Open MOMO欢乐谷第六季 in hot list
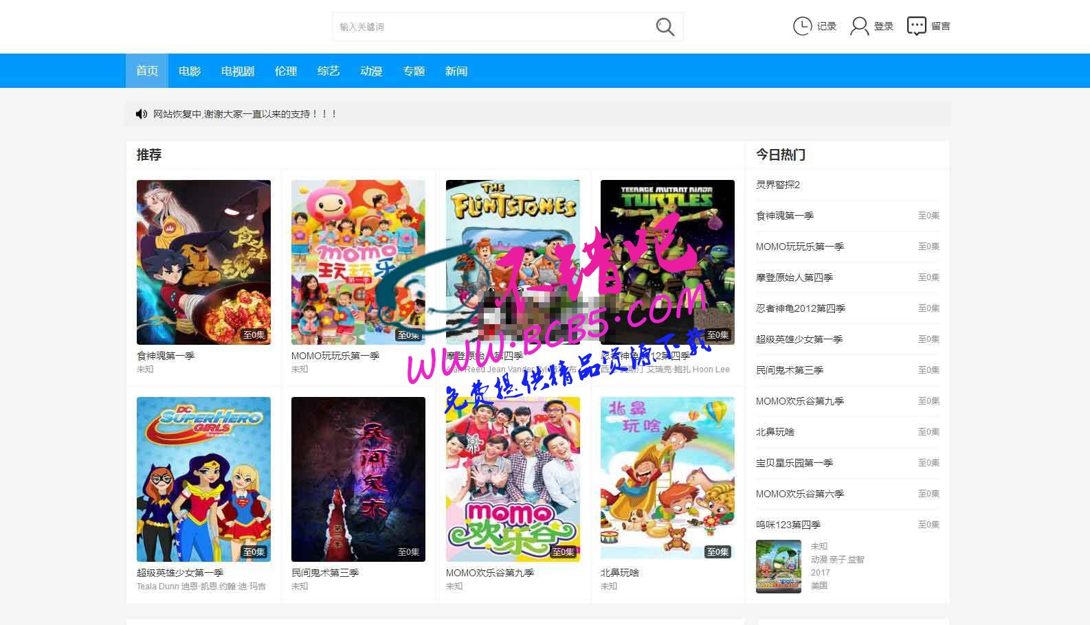Screen dimensions: 1090x625 click(800, 494)
